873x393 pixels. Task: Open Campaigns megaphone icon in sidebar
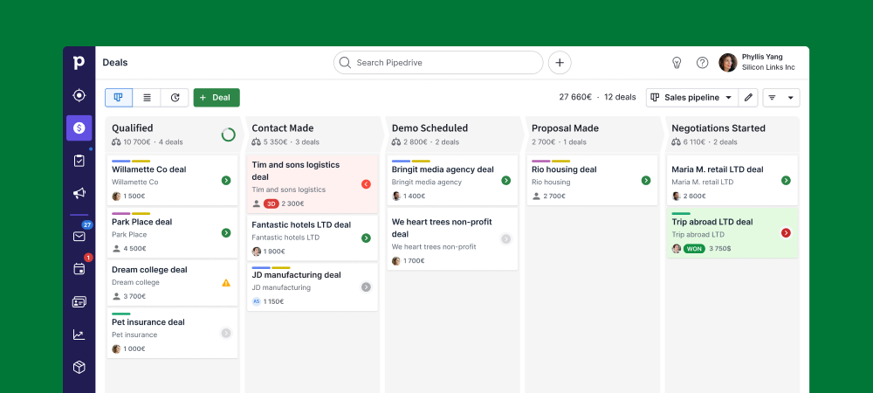click(x=79, y=193)
